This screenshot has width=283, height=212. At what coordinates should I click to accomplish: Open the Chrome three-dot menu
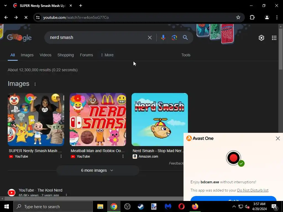[277, 17]
